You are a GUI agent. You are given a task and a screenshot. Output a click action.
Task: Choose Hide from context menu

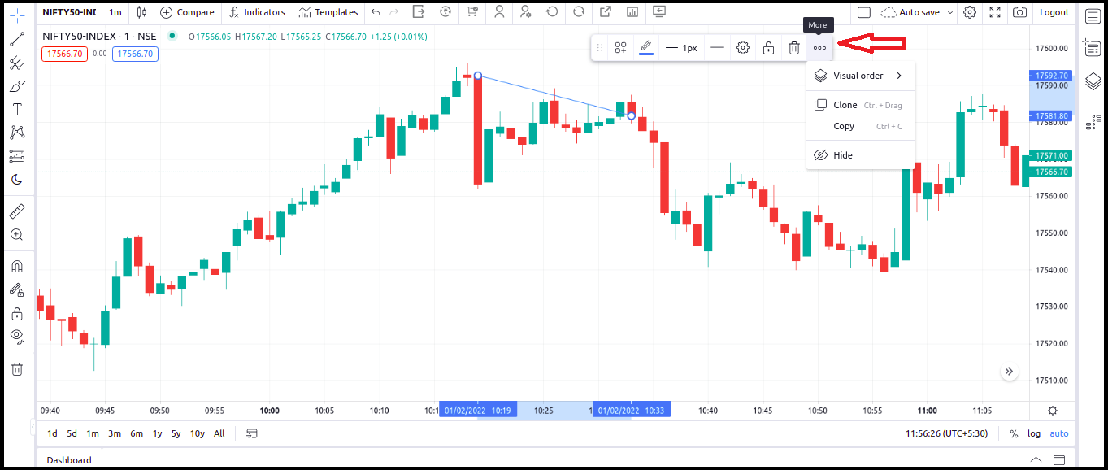(x=861, y=155)
